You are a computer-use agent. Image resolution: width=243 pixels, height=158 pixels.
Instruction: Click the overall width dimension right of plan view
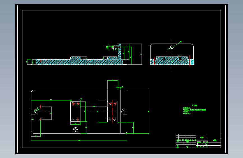(x=149, y=112)
